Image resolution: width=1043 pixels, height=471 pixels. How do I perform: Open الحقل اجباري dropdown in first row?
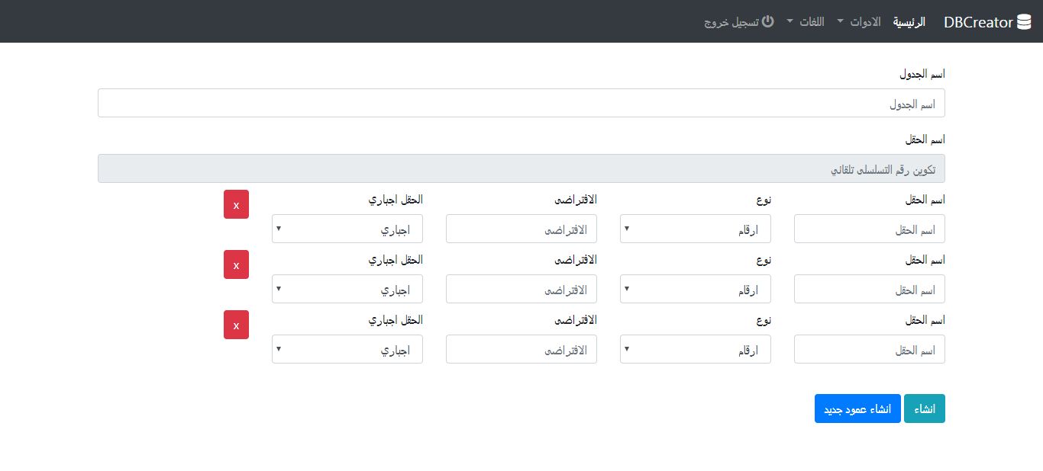[x=347, y=229]
